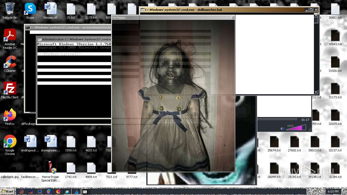Screen dimensions: 347x195
Task: Open Administrator cmd window system menu icon
Action: (x=39, y=39)
